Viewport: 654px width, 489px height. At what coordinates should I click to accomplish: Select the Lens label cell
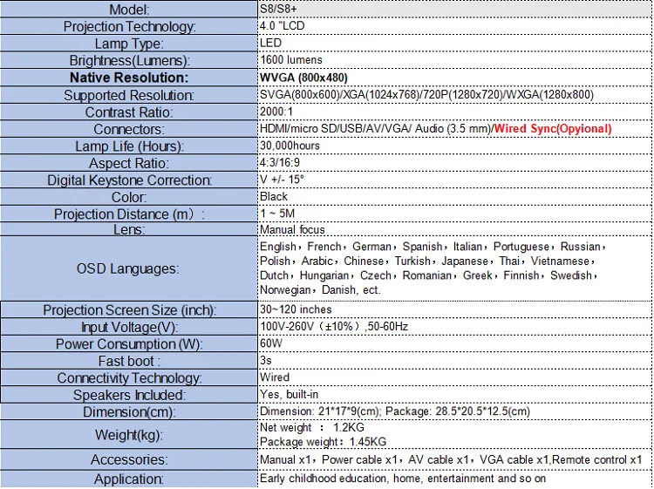[129, 229]
